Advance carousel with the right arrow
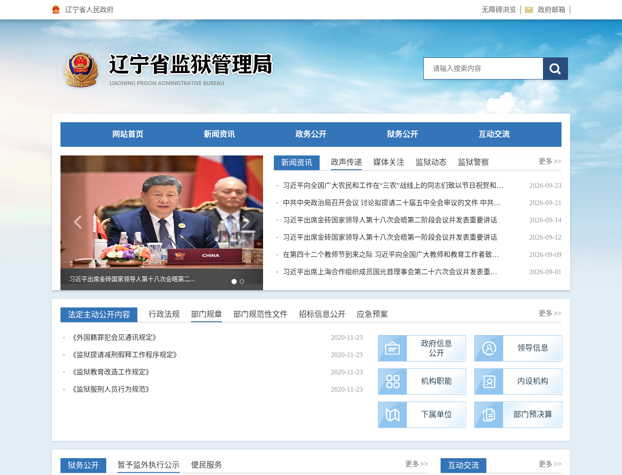 pos(245,222)
